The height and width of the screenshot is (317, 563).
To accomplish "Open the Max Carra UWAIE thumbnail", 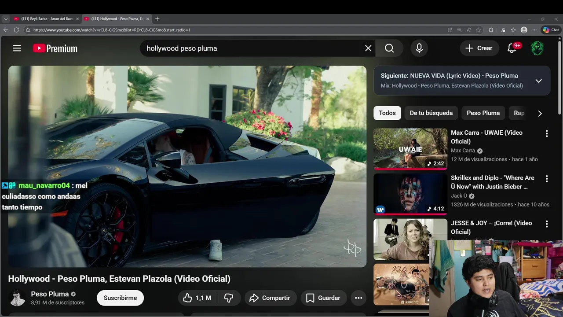I will point(410,149).
